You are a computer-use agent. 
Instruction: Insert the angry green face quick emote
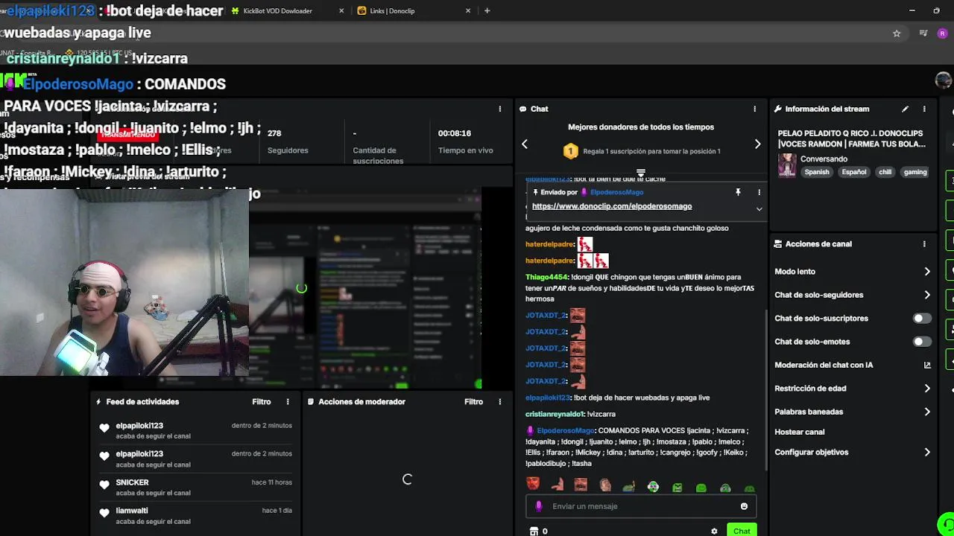(x=677, y=488)
